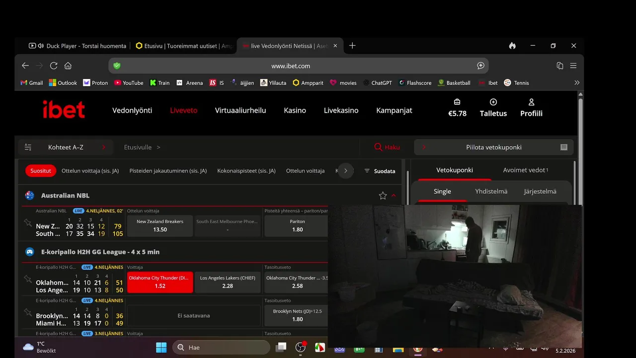The image size is (636, 358).
Task: Select Pariton 1.80 odds
Action: tap(297, 226)
